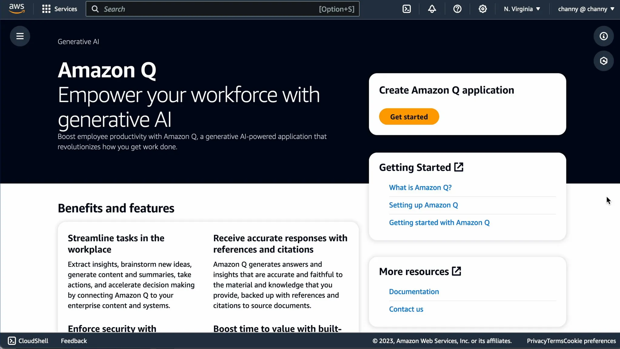Image resolution: width=620 pixels, height=349 pixels.
Task: Open the hamburger side navigation menu
Action: pyautogui.click(x=20, y=36)
